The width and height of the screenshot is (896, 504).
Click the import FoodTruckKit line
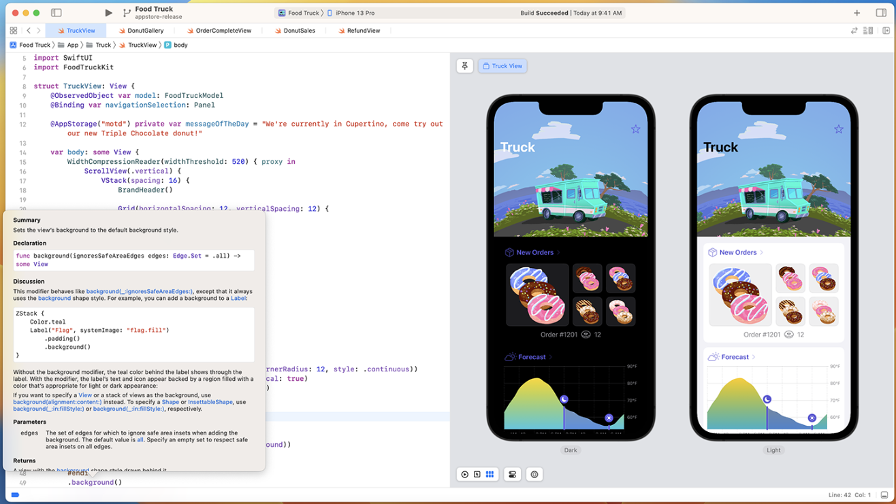pyautogui.click(x=74, y=67)
